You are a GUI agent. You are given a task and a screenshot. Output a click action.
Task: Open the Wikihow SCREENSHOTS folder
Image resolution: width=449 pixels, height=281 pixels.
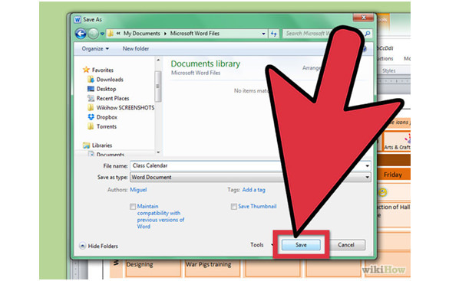pos(125,108)
